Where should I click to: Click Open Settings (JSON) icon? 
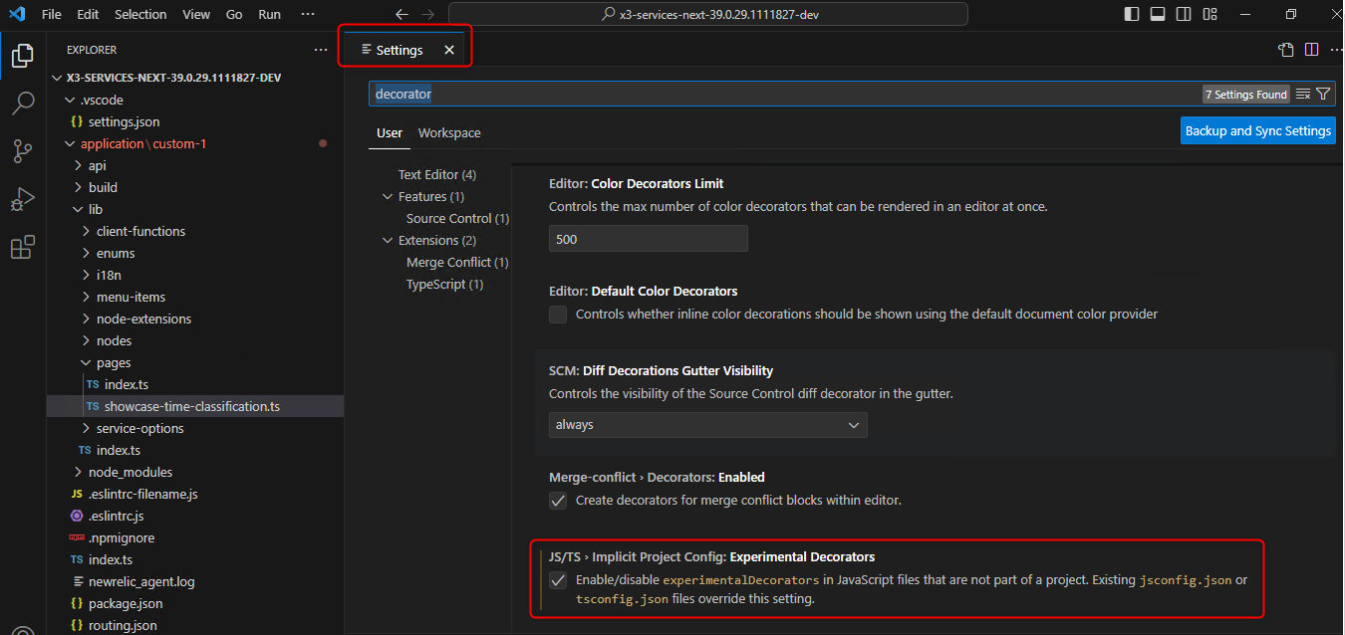1286,50
